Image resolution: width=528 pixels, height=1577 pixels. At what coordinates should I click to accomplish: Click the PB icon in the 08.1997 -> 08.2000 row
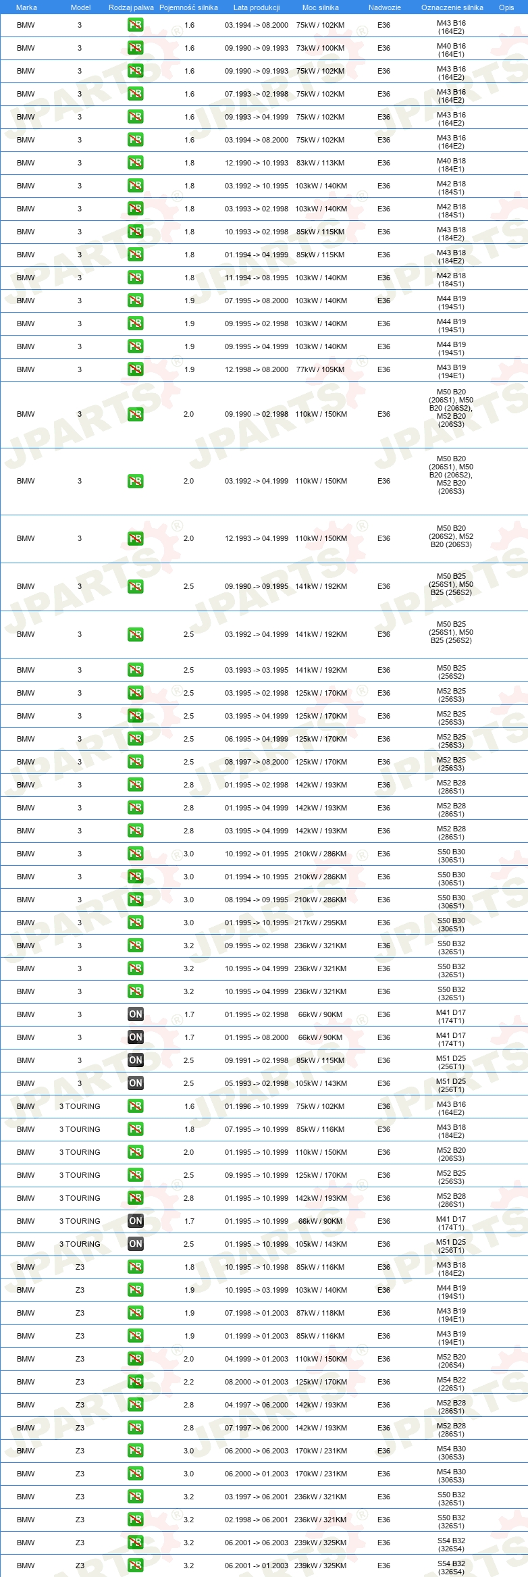135,762
